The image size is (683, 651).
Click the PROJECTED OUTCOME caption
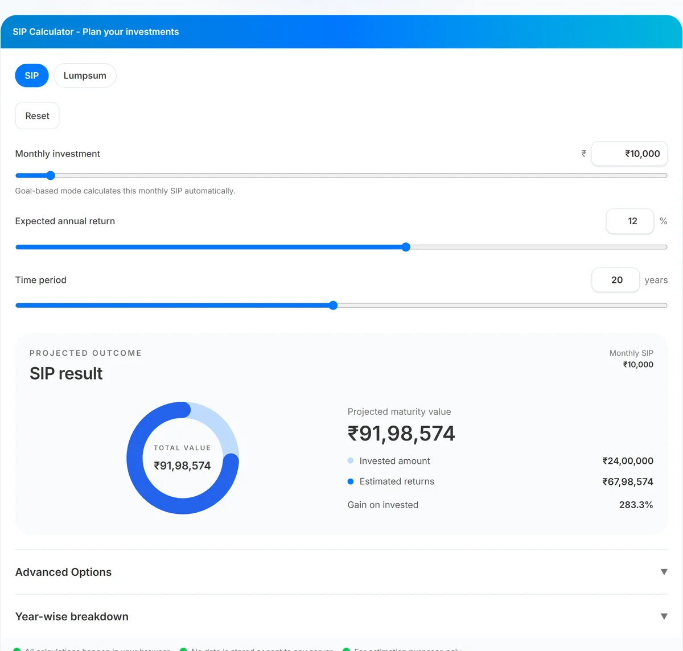point(85,353)
